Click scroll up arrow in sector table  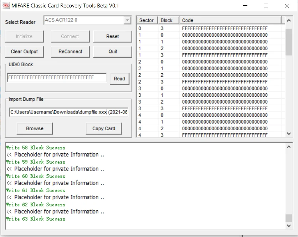pos(289,20)
